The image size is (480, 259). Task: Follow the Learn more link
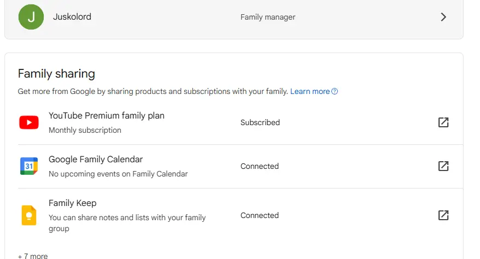(310, 91)
